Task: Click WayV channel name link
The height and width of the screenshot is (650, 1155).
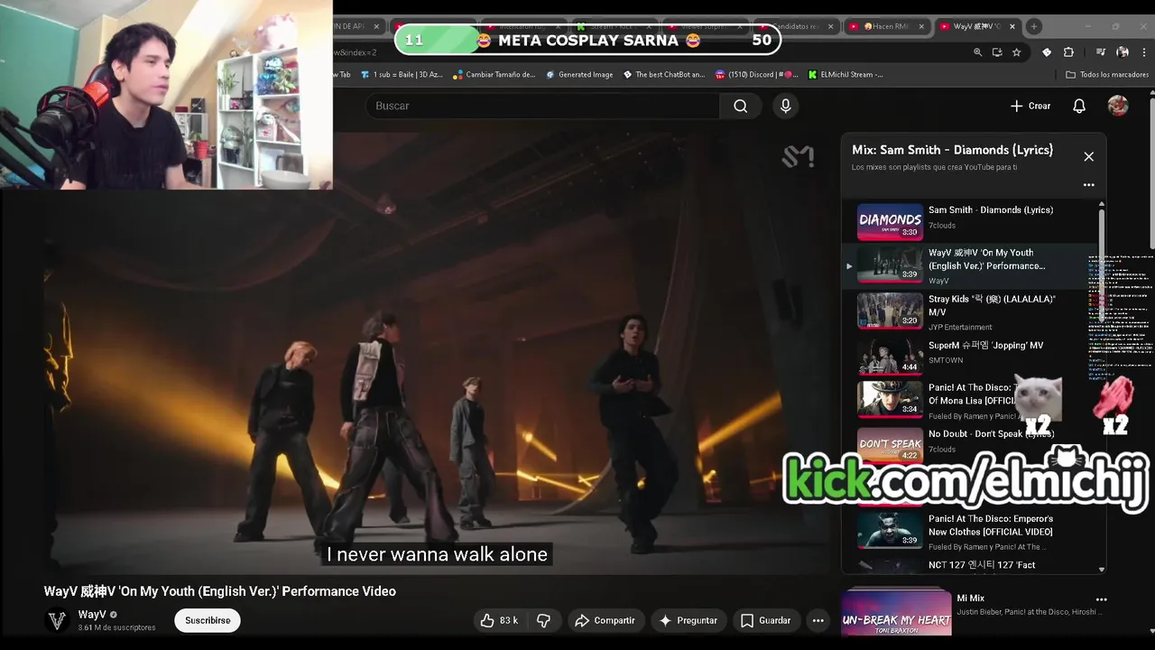Action: tap(92, 615)
